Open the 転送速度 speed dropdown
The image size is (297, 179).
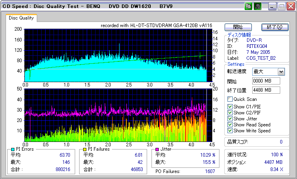click(x=281, y=72)
